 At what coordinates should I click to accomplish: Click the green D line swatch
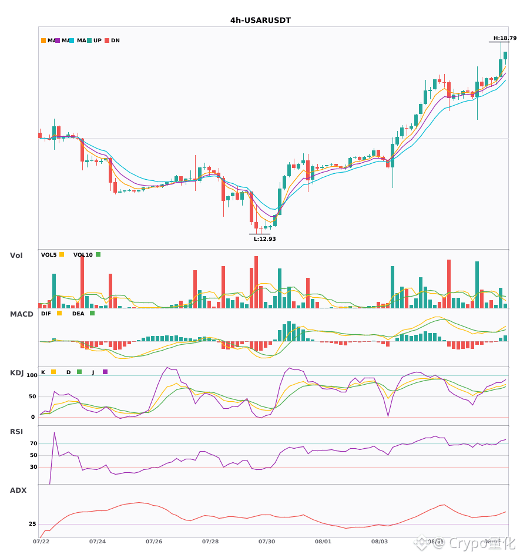pyautogui.click(x=79, y=372)
